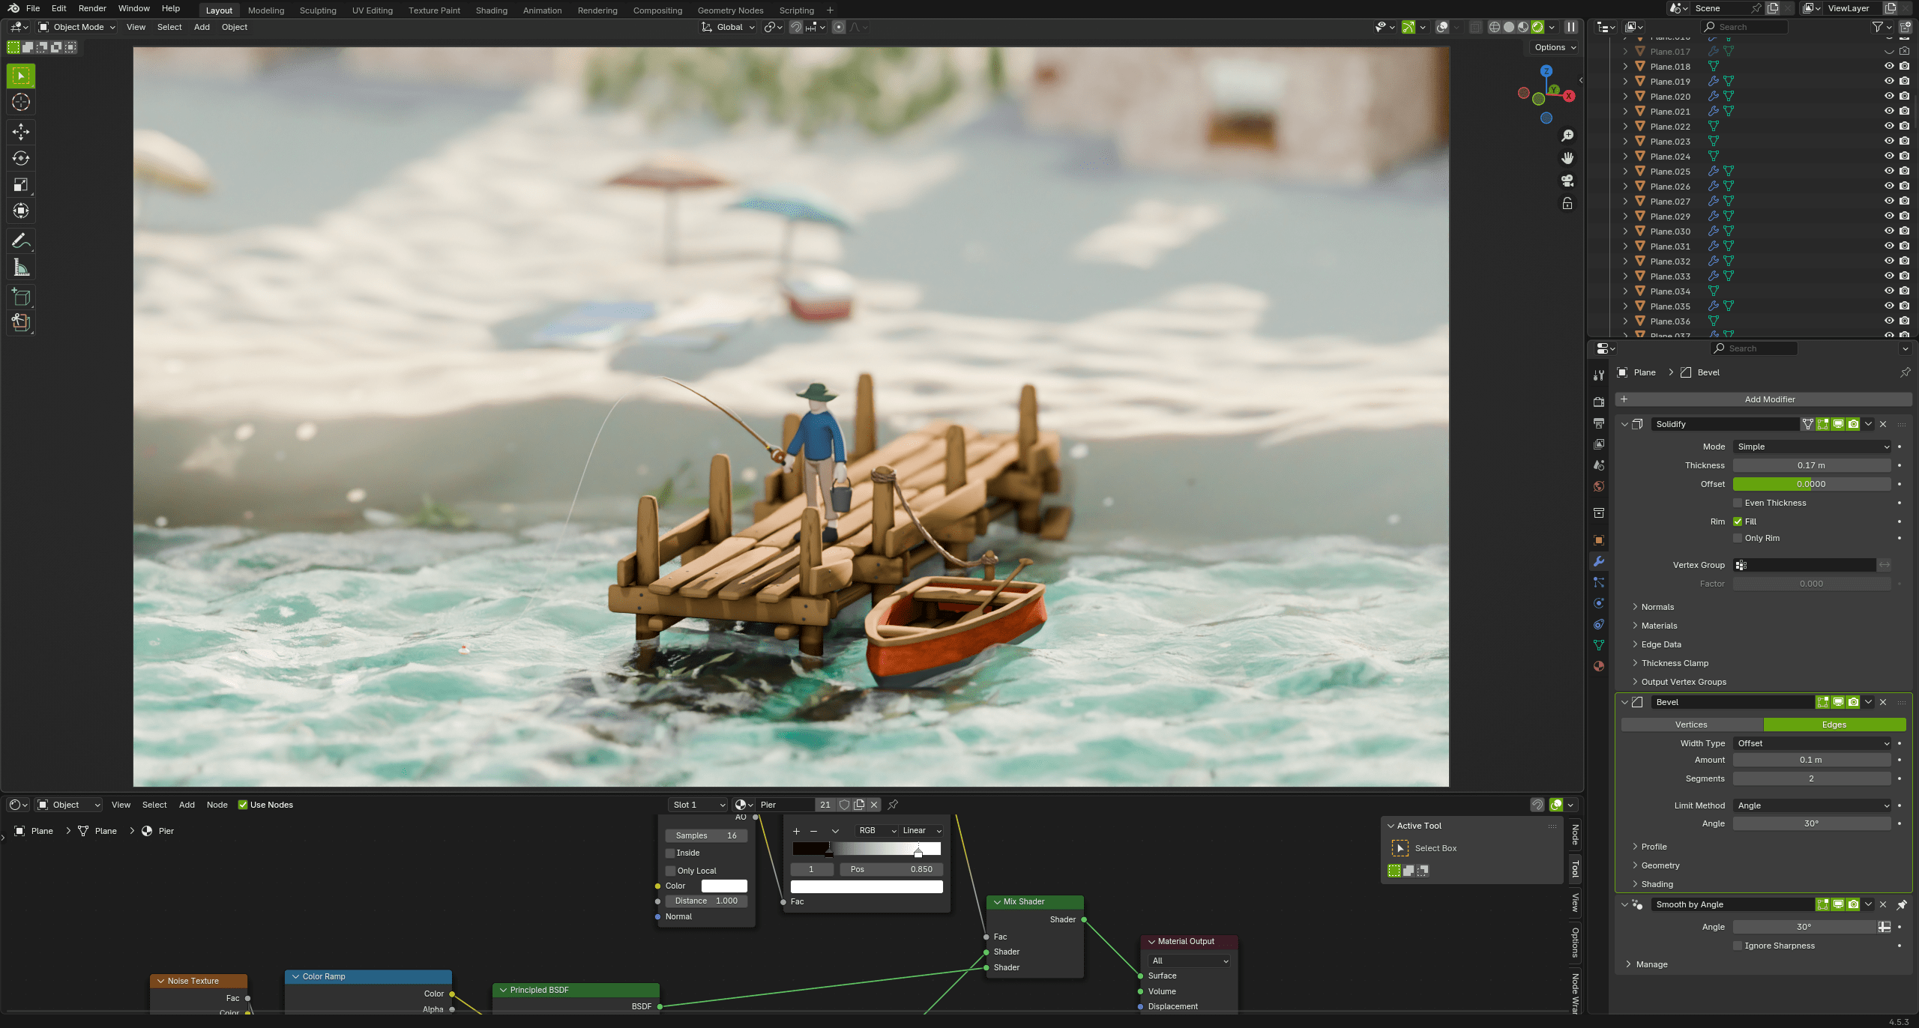Activate the Annotate pencil tool
Viewport: 1919px width, 1028px height.
click(21, 241)
